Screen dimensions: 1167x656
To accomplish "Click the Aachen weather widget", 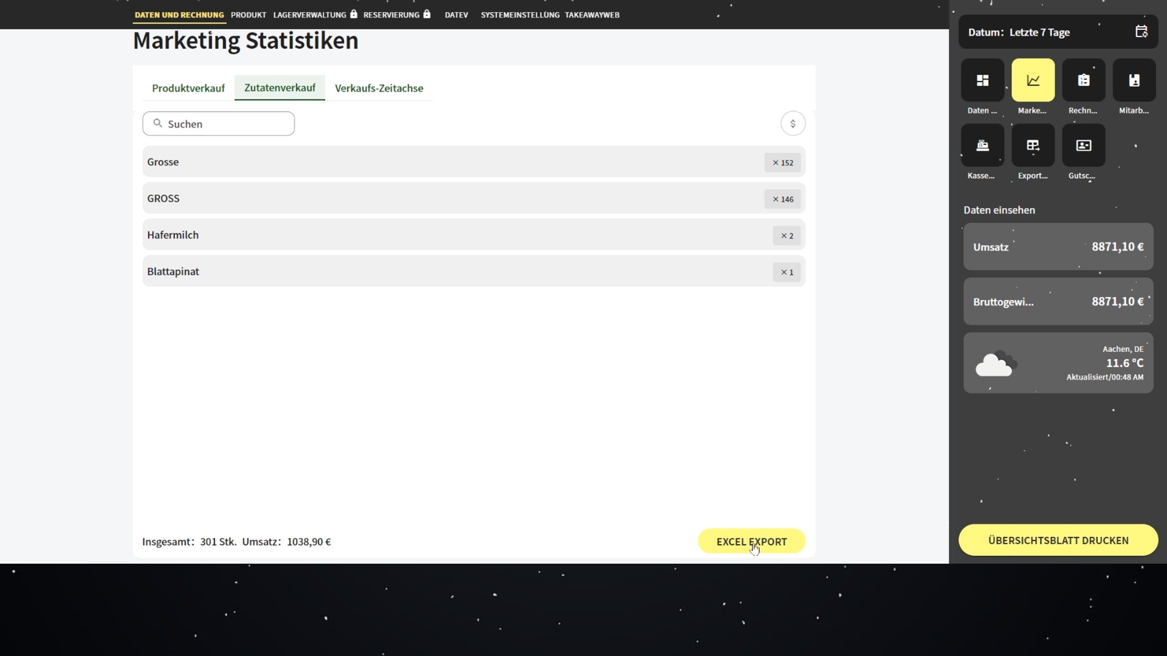I will point(1058,363).
